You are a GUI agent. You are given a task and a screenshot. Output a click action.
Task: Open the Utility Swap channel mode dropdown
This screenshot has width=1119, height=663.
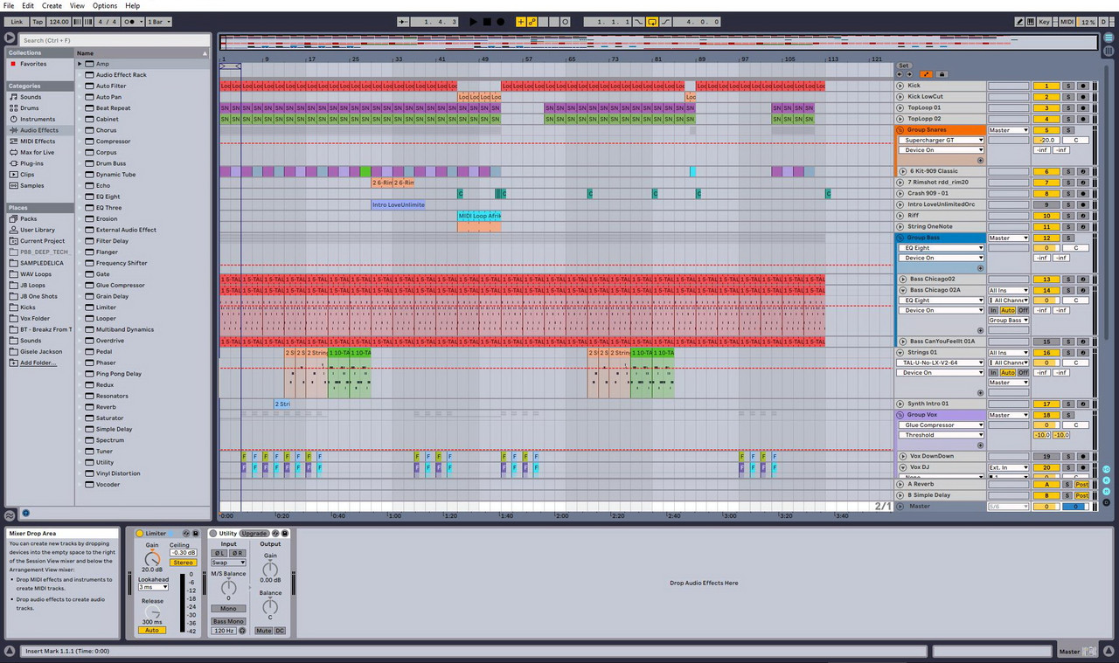click(x=228, y=563)
